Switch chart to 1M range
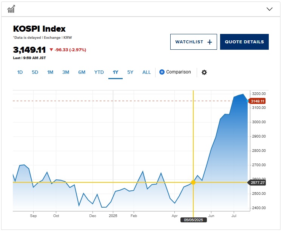Viewport: 282px width, 231px height. (x=50, y=72)
